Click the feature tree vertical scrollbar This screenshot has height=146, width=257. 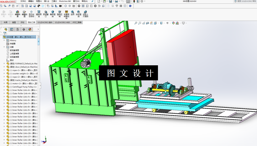point(39,41)
